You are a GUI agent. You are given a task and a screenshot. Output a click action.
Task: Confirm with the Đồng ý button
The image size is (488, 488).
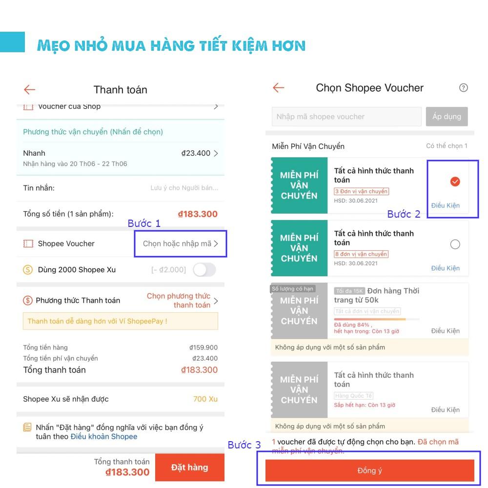point(369,470)
